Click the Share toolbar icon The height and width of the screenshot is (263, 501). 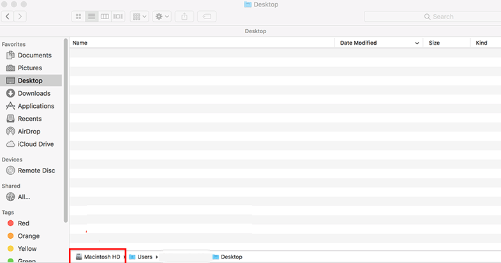(x=184, y=17)
